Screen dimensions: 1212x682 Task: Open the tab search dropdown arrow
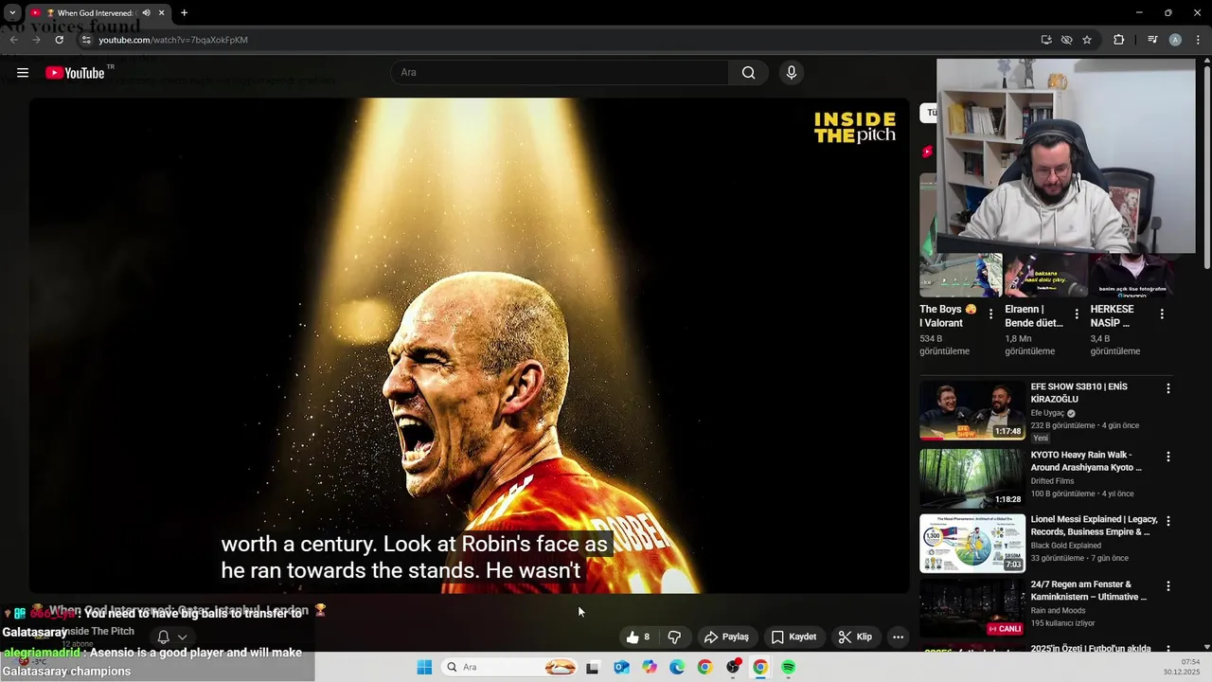tap(12, 13)
